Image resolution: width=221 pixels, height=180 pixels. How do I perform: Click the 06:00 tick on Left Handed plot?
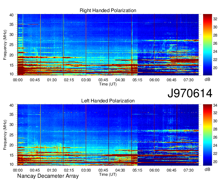[154, 170]
